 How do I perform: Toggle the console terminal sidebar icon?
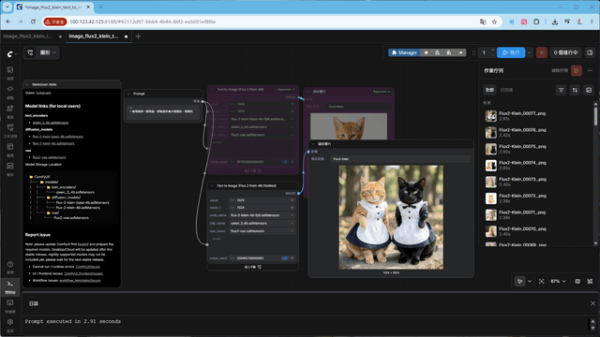click(x=10, y=284)
